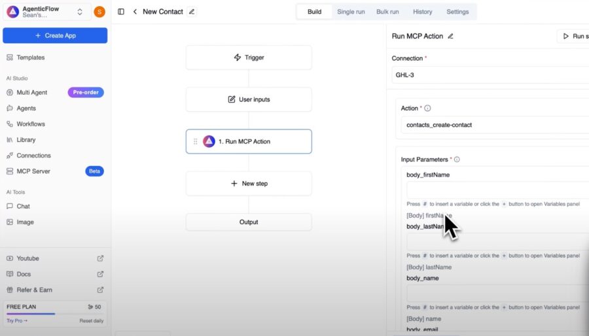Click the "[Body] name" description text
Screen dimensions: 589x336
(x=423, y=319)
